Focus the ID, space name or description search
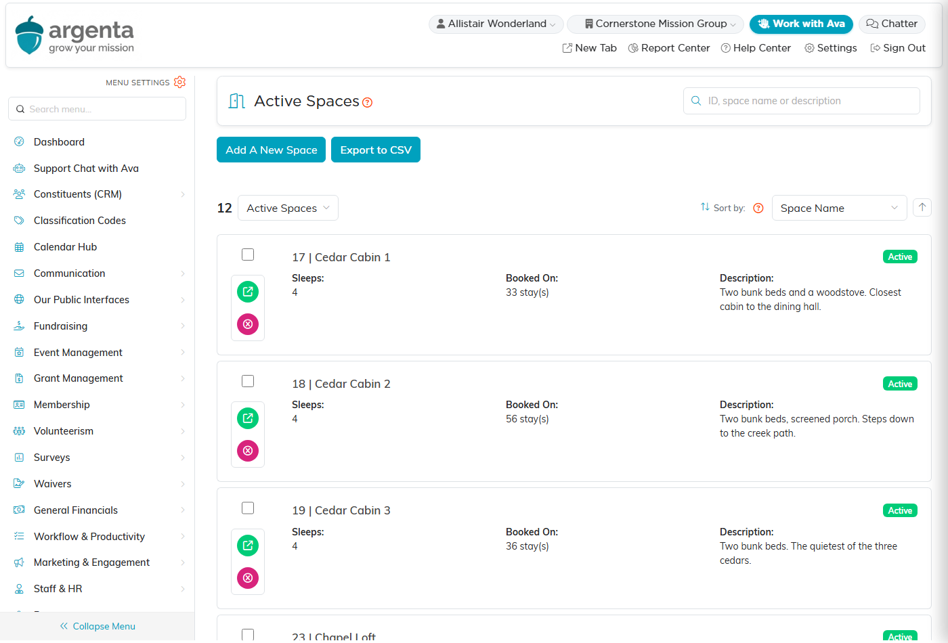The height and width of the screenshot is (643, 948). click(802, 101)
